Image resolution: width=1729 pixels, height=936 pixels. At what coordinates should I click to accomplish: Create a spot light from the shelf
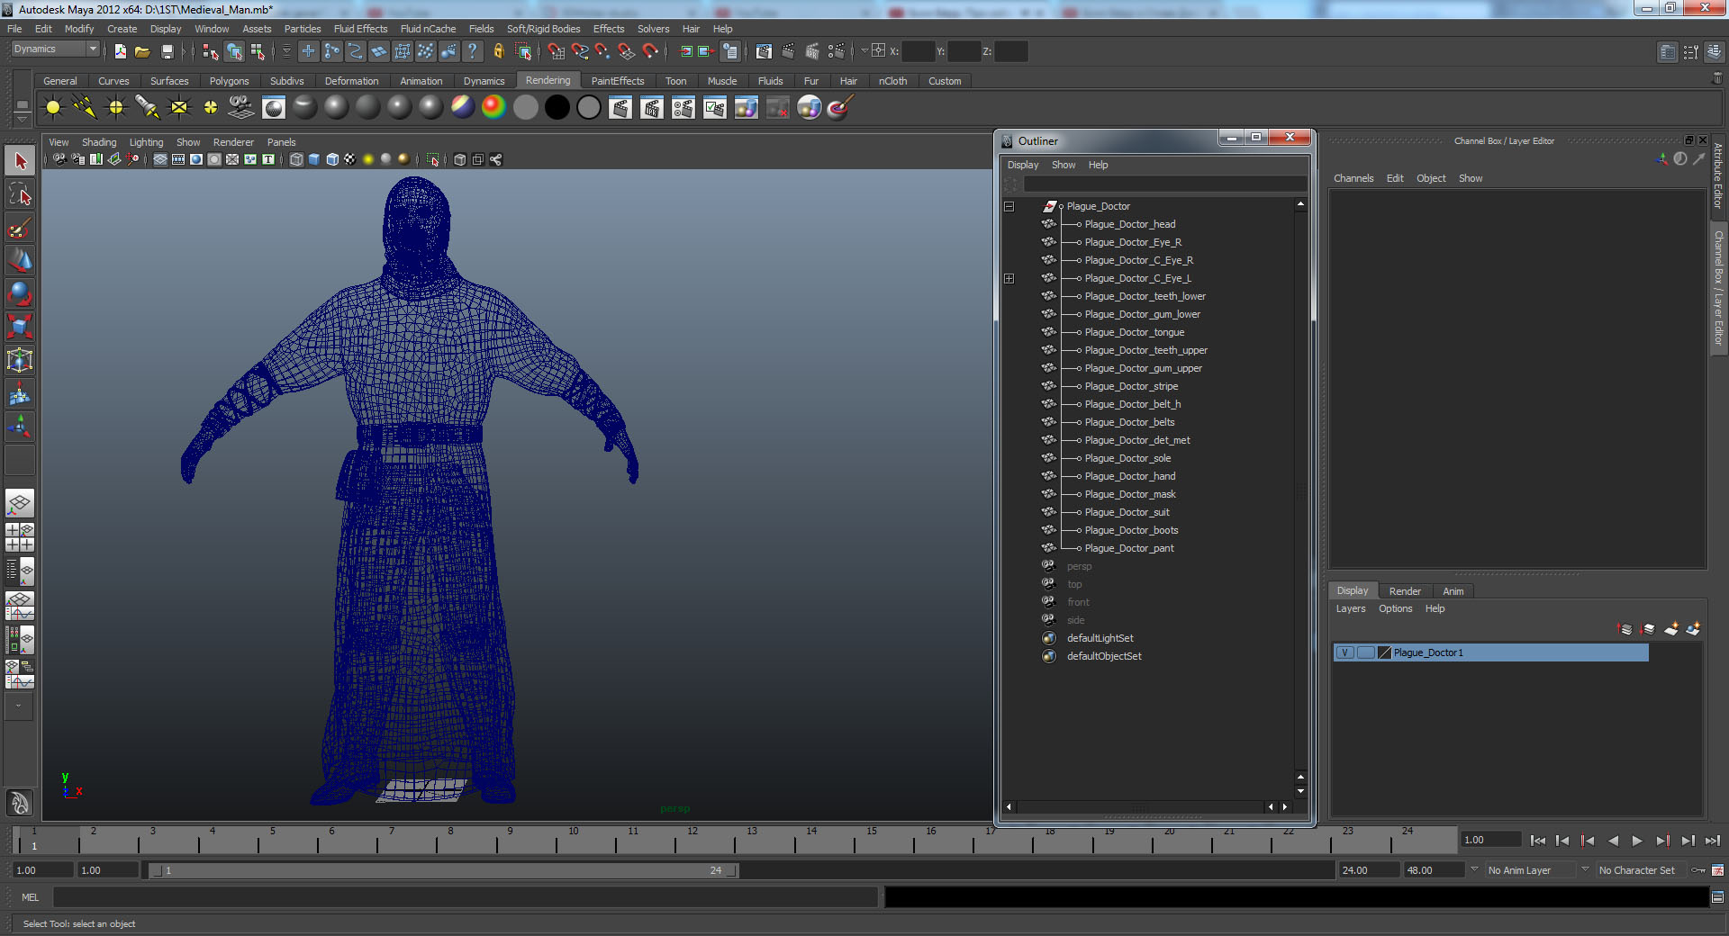pyautogui.click(x=148, y=108)
